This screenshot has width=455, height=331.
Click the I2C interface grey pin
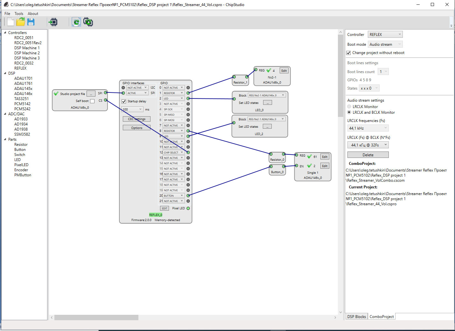pyautogui.click(x=123, y=88)
